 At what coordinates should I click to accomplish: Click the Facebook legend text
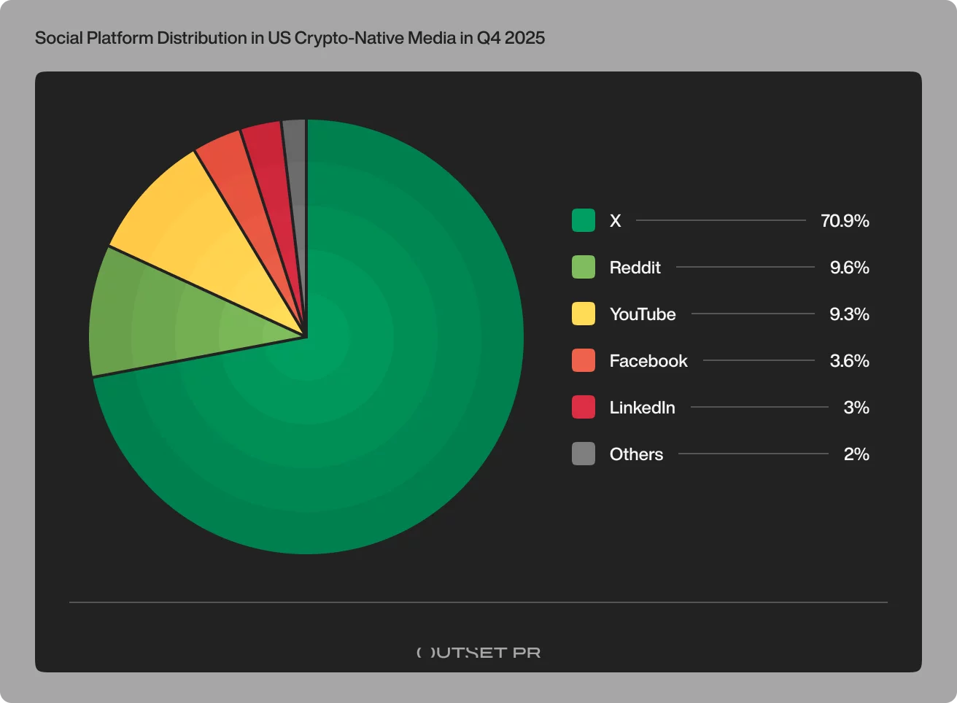[x=648, y=360]
